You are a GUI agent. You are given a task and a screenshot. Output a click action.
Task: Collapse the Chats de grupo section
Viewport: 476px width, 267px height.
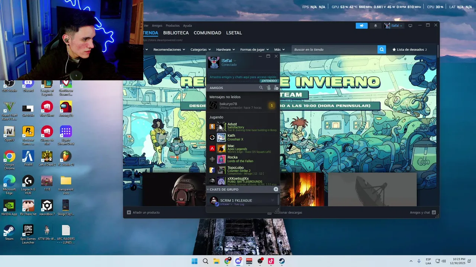click(x=208, y=189)
